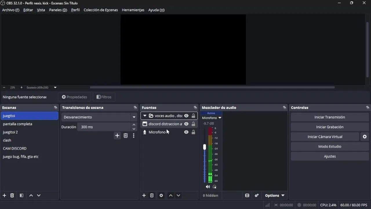The width and height of the screenshot is (371, 209).
Task: Open advanced audio properties gear in mixer
Action: click(257, 195)
